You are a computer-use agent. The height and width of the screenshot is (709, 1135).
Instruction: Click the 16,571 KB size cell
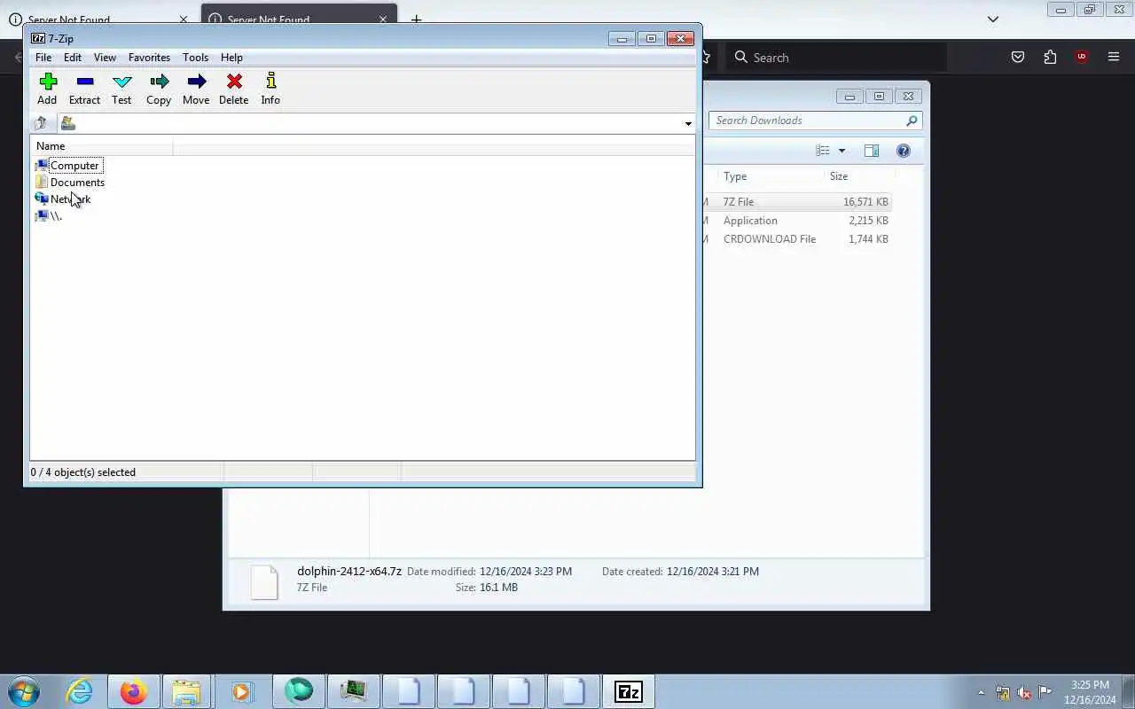click(x=865, y=202)
